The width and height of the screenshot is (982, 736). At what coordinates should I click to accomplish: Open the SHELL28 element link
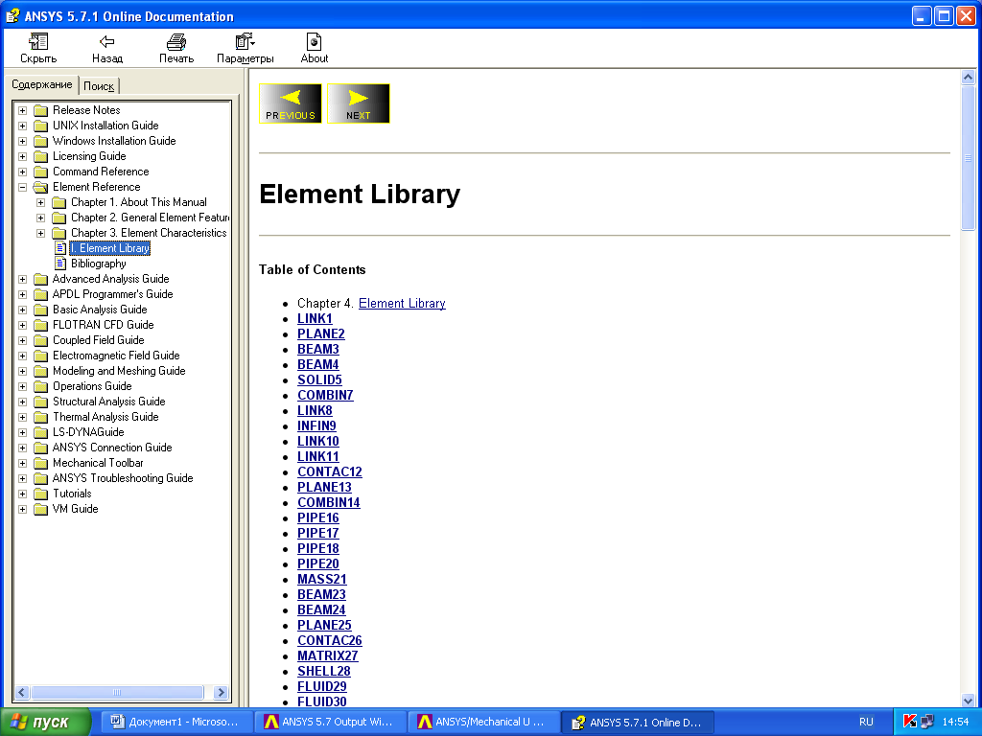click(324, 672)
